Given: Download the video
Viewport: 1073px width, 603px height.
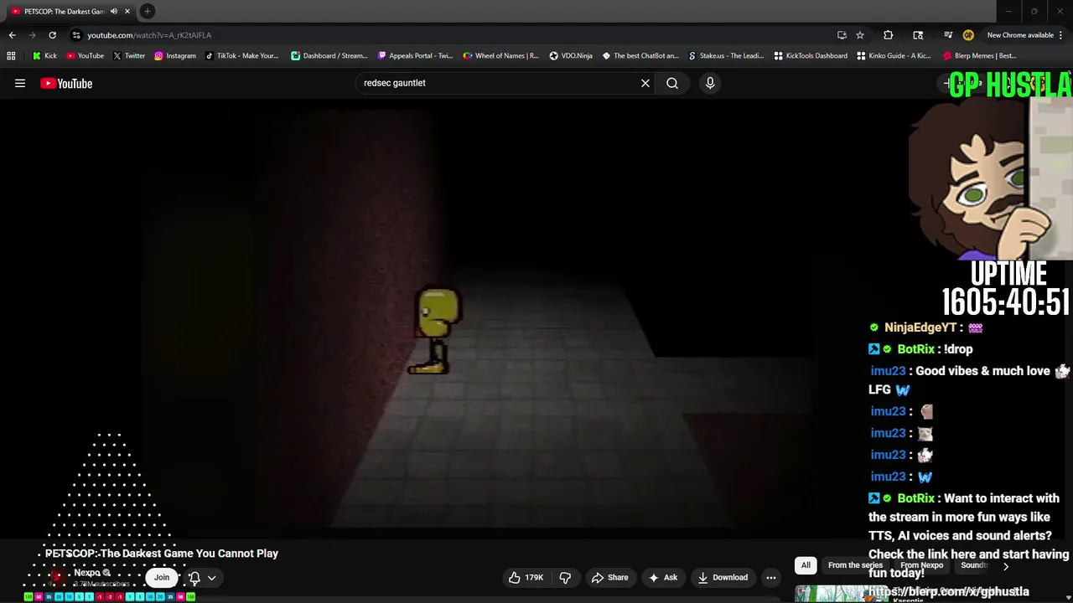Looking at the screenshot, I should [x=723, y=577].
